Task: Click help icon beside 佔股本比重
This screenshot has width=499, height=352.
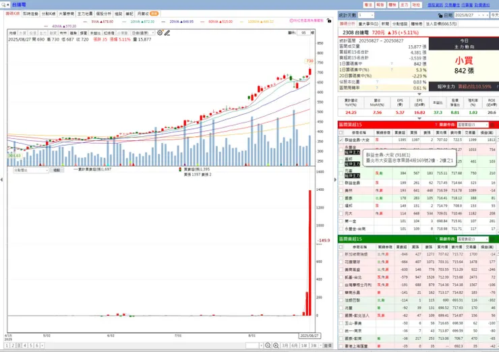Action: click(x=377, y=82)
